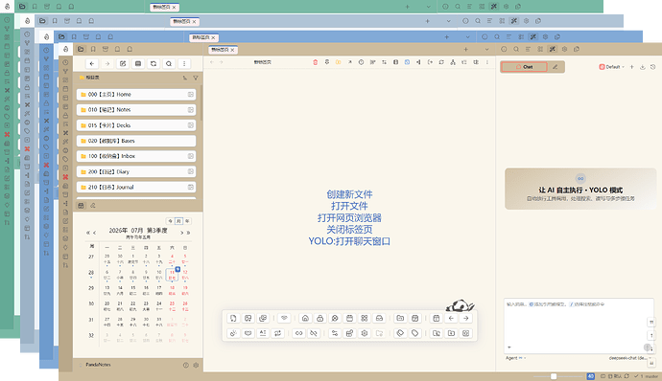662x381 pixels.
Task: Open bookmarks tab in the tan window sidebar
Action: click(93, 50)
